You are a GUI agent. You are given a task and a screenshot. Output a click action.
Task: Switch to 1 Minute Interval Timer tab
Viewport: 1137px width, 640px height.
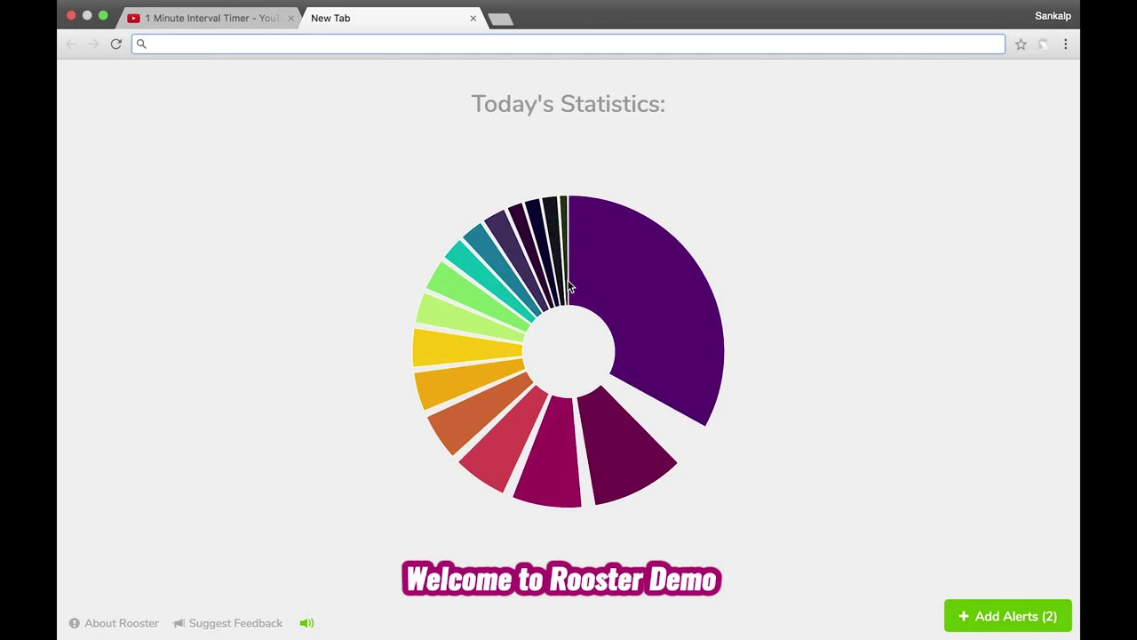pyautogui.click(x=211, y=18)
